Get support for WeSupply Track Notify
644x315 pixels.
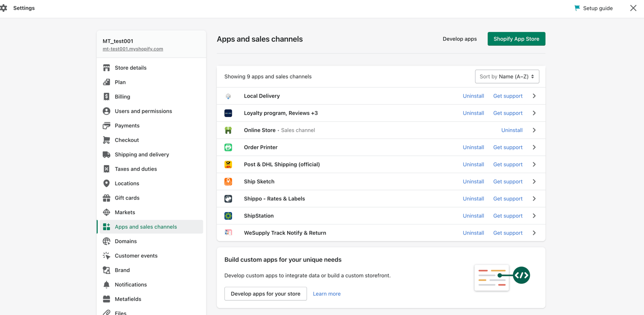[x=508, y=233]
